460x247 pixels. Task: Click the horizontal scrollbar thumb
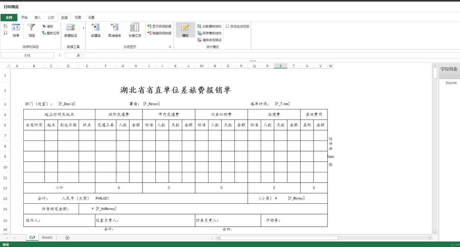(279, 238)
